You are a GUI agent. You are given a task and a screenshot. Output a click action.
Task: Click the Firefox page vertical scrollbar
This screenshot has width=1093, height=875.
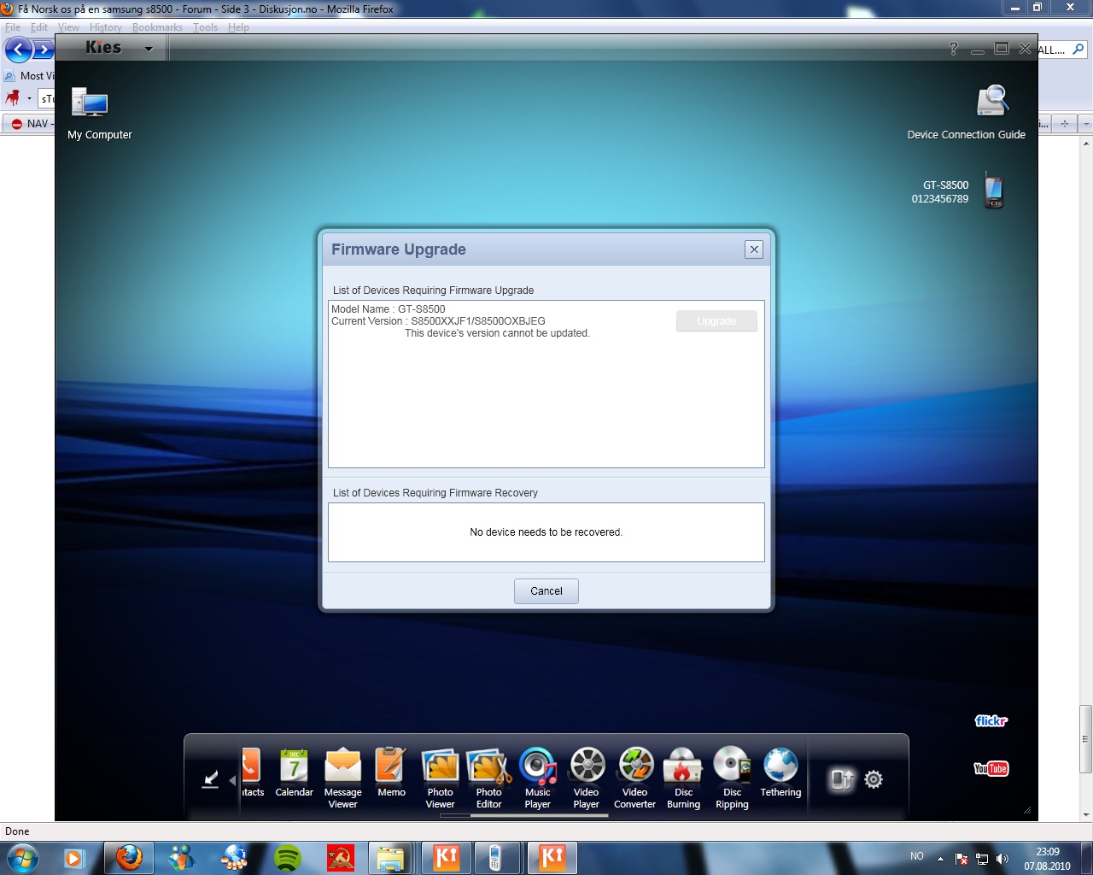point(1085,737)
